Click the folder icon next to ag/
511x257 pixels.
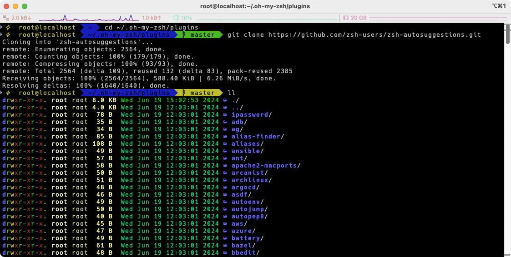225,129
